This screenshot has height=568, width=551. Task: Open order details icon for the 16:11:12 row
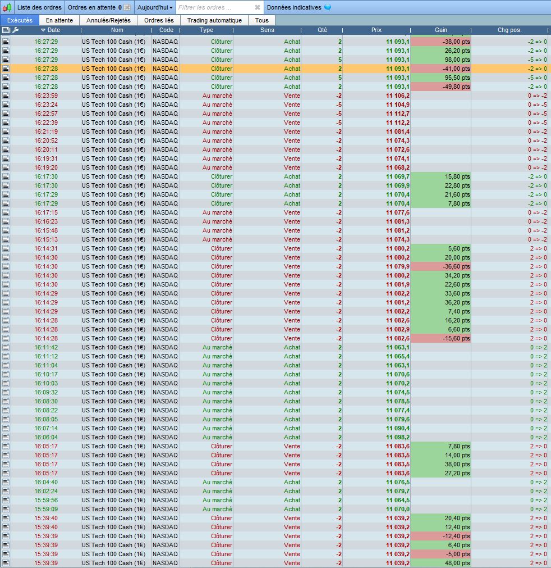[x=6, y=356]
